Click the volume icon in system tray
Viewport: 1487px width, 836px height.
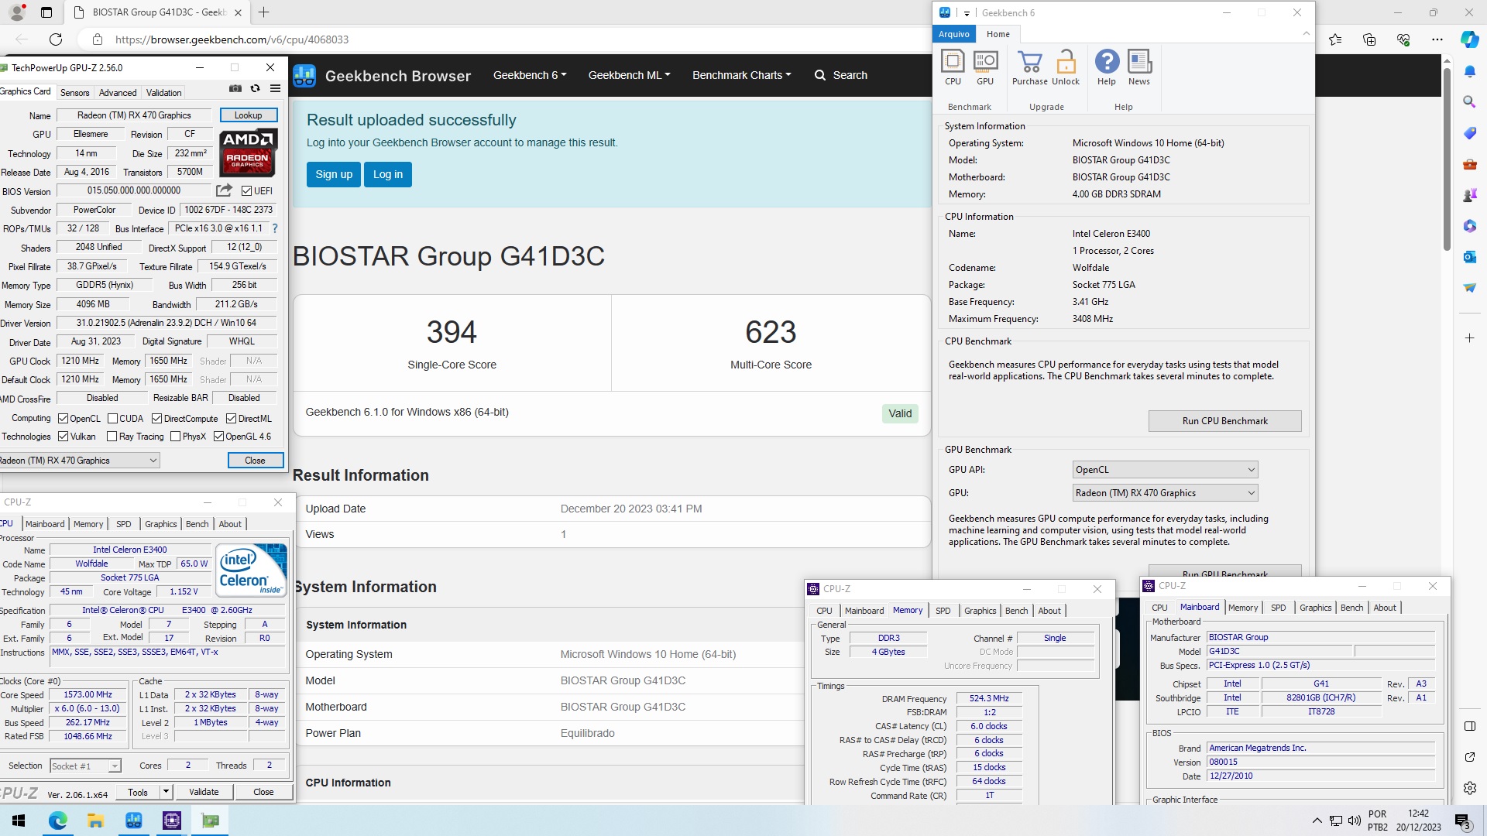click(1355, 821)
